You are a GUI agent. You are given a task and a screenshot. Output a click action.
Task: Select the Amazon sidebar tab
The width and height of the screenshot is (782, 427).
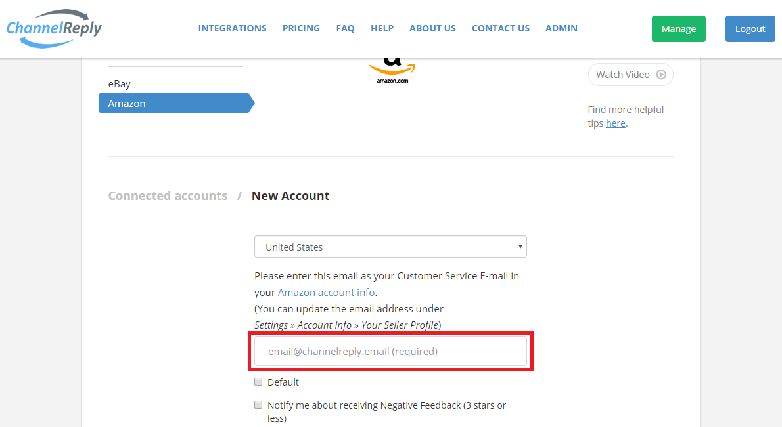(177, 103)
